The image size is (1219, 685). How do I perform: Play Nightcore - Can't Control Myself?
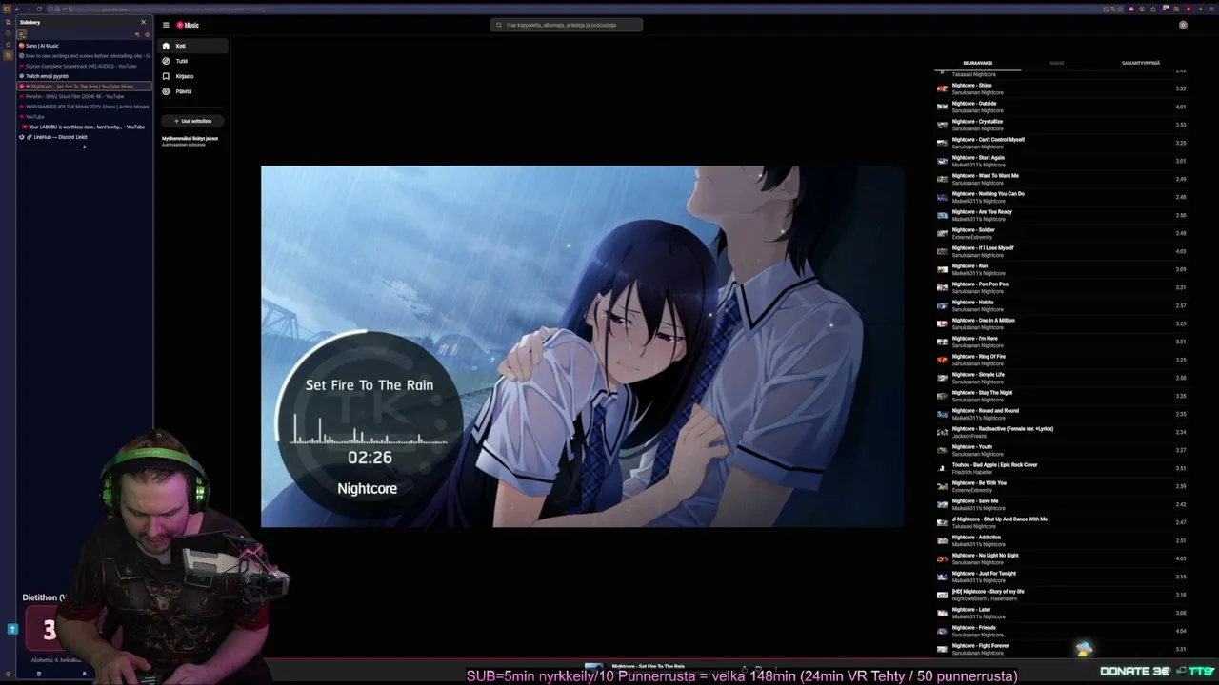[x=1062, y=143]
